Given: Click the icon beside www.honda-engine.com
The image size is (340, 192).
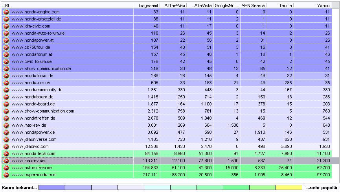Looking at the screenshot, I should (6, 12).
